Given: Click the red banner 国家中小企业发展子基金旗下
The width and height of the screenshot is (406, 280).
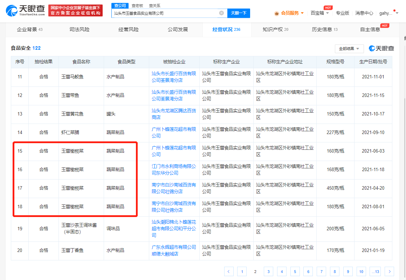Looking at the screenshot, I should coord(75,10).
